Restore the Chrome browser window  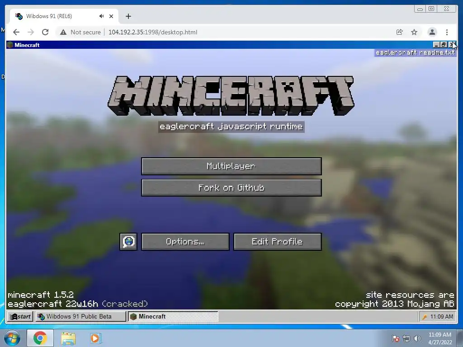pos(431,9)
